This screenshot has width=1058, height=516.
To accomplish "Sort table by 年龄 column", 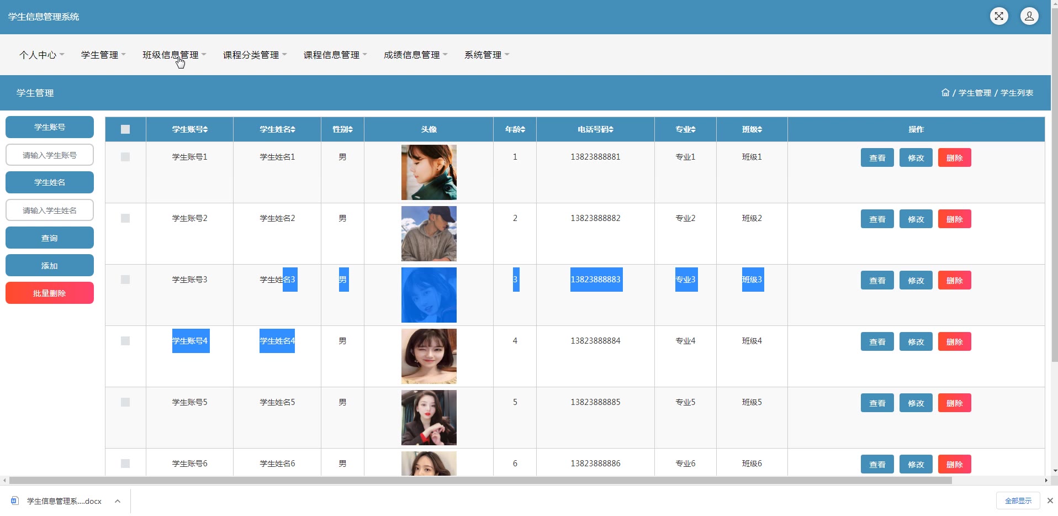I will 515,129.
